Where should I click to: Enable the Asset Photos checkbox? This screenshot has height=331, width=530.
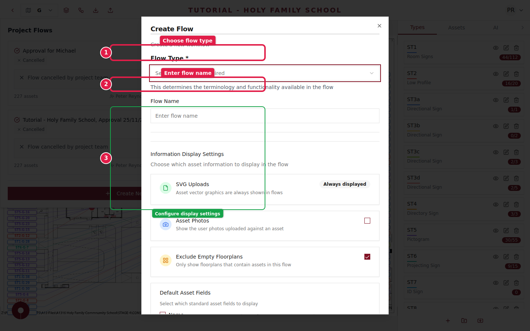click(x=367, y=221)
